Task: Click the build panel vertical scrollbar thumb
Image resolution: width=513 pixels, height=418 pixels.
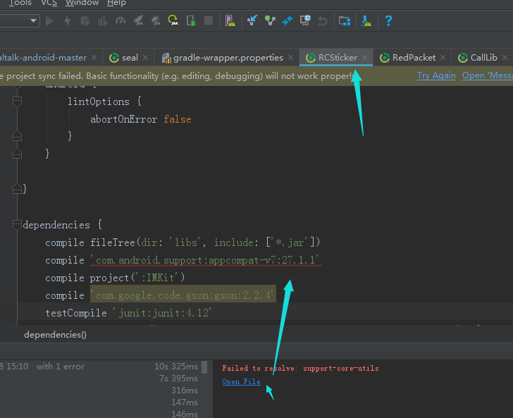Action: click(204, 367)
